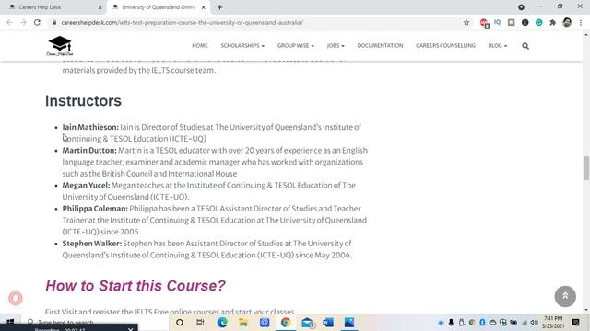Select the University of Queensland Online tab
Image resolution: width=590 pixels, height=331 pixels.
(x=158, y=7)
